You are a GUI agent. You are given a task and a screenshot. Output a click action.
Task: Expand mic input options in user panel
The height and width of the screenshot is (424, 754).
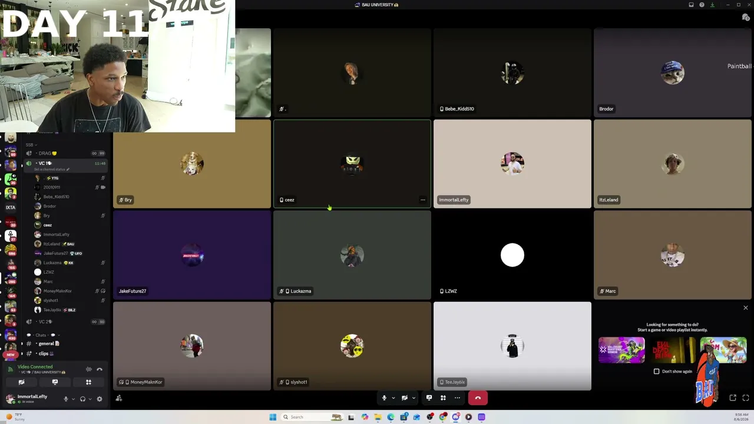point(73,399)
